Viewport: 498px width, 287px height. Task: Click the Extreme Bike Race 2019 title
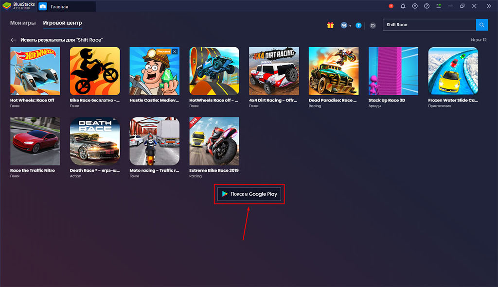click(x=214, y=170)
